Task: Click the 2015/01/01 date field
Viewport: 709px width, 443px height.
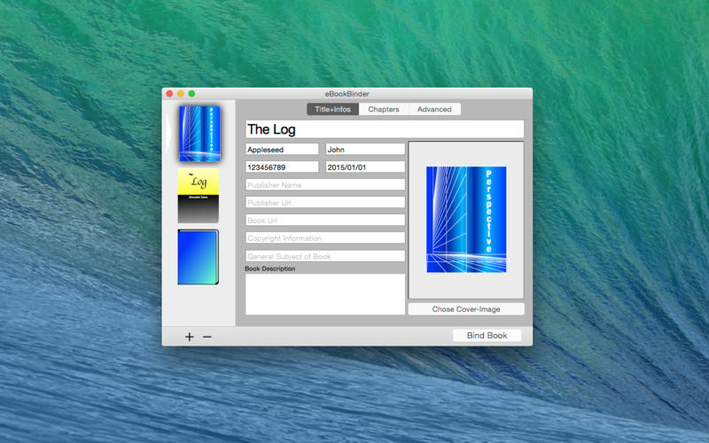Action: pos(365,167)
